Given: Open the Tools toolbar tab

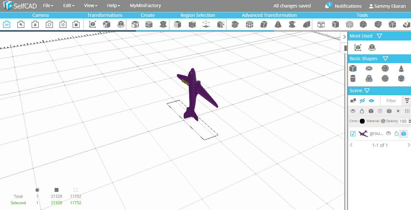Looking at the screenshot, I should coord(362,15).
